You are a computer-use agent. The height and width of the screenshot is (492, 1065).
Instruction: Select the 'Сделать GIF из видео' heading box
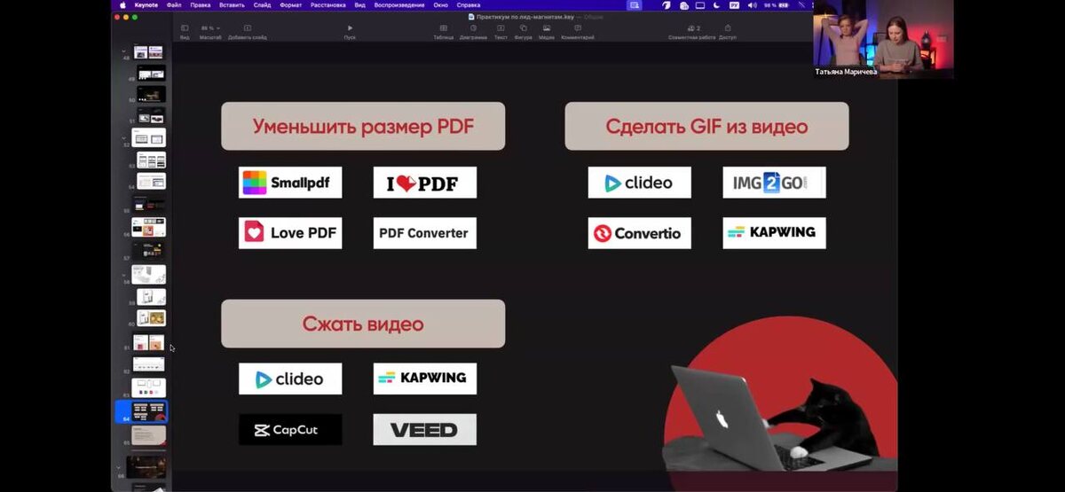point(706,126)
